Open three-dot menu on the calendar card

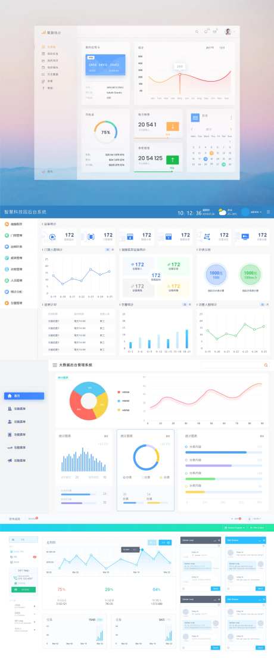[x=231, y=117]
